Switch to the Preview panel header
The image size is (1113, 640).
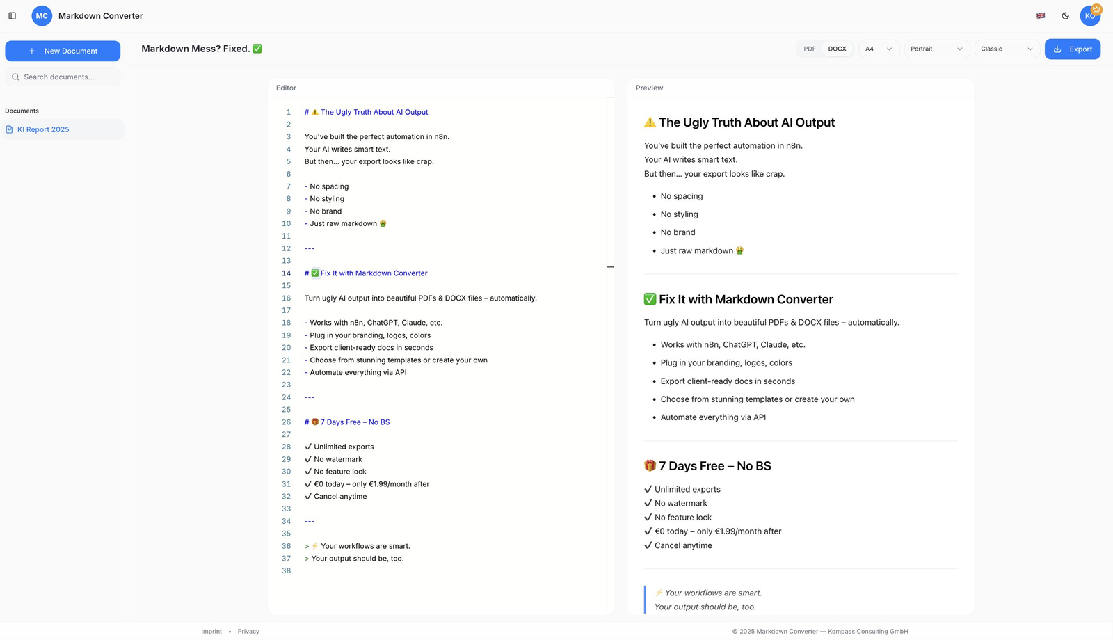(649, 88)
